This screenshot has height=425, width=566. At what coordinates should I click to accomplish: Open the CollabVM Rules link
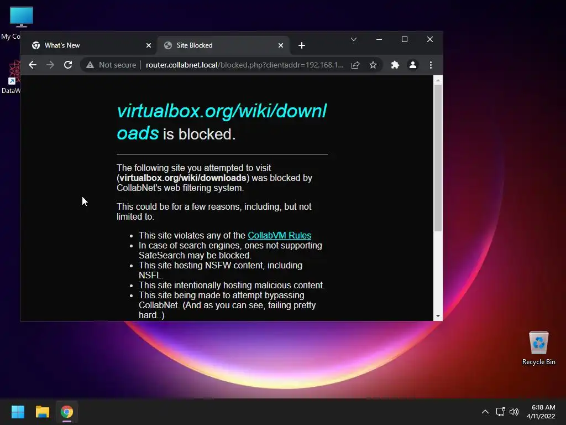[x=279, y=235]
